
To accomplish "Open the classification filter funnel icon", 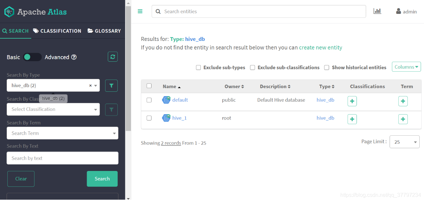I will (111, 110).
